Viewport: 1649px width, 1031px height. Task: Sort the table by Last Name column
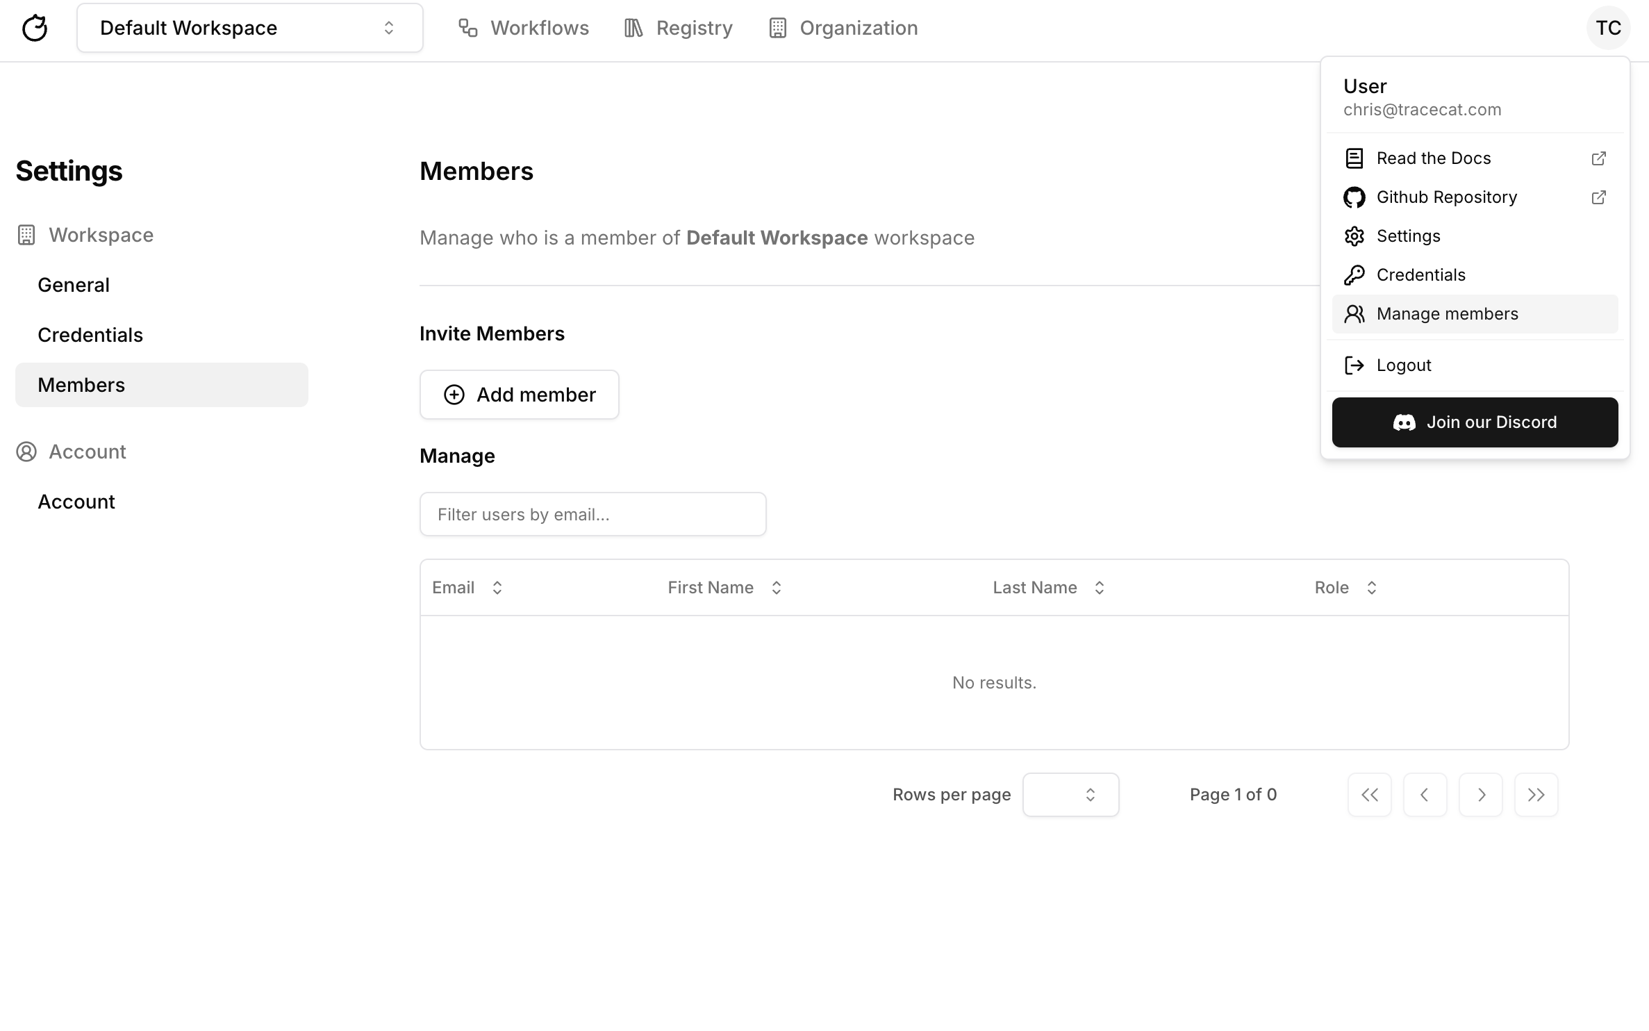point(1048,588)
